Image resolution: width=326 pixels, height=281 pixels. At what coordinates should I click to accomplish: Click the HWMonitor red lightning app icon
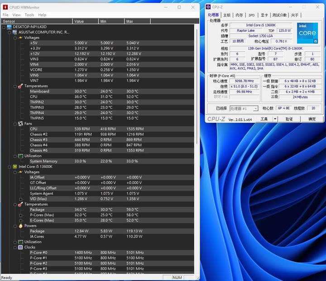tap(5, 7)
